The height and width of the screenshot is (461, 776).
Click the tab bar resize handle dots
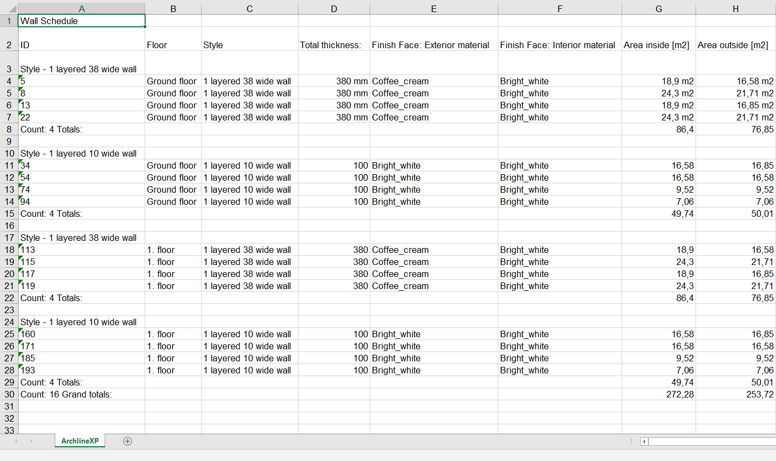(x=631, y=441)
